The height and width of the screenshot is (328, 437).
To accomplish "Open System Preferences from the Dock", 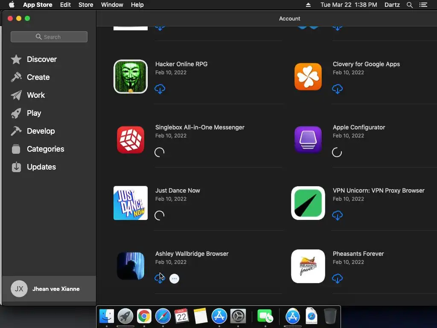I will 238,316.
